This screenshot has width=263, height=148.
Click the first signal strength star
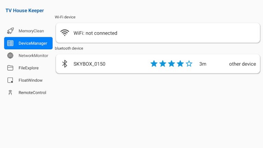154,64
